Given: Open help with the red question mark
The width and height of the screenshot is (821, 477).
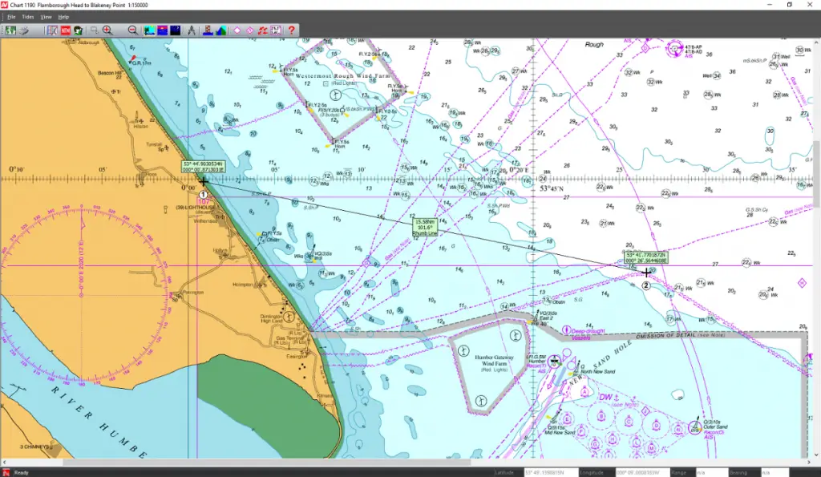Looking at the screenshot, I should click(292, 30).
